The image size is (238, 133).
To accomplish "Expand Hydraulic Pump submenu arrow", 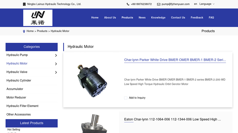I will (56, 55).
